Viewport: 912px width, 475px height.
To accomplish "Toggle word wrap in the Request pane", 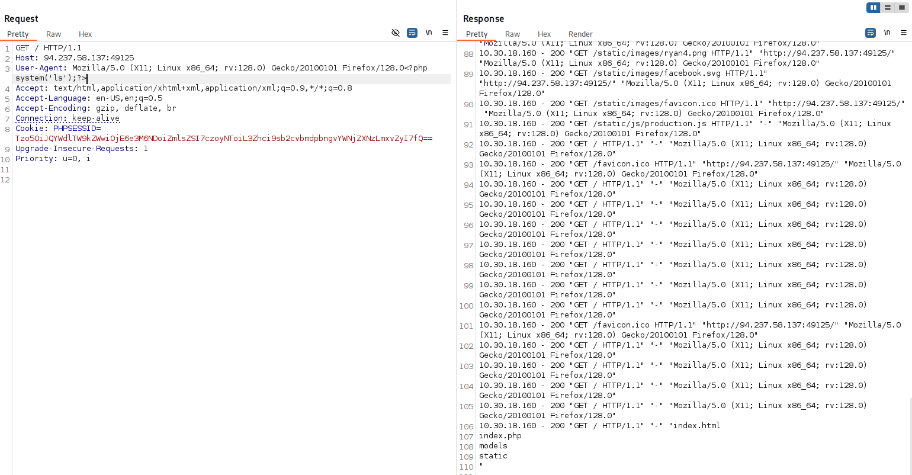I will coord(412,33).
